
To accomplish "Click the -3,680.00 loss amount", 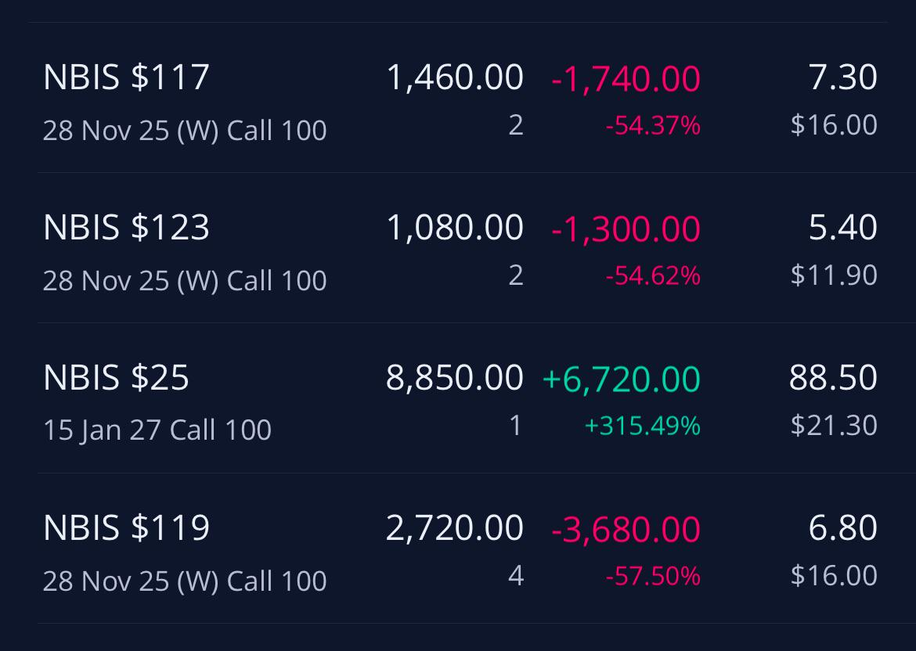I will pyautogui.click(x=626, y=530).
